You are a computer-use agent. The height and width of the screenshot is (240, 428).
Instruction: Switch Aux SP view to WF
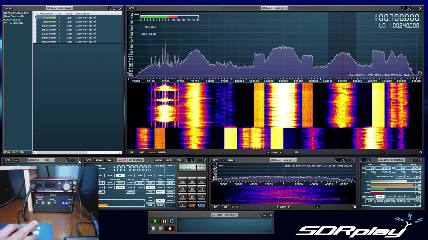click(x=226, y=207)
